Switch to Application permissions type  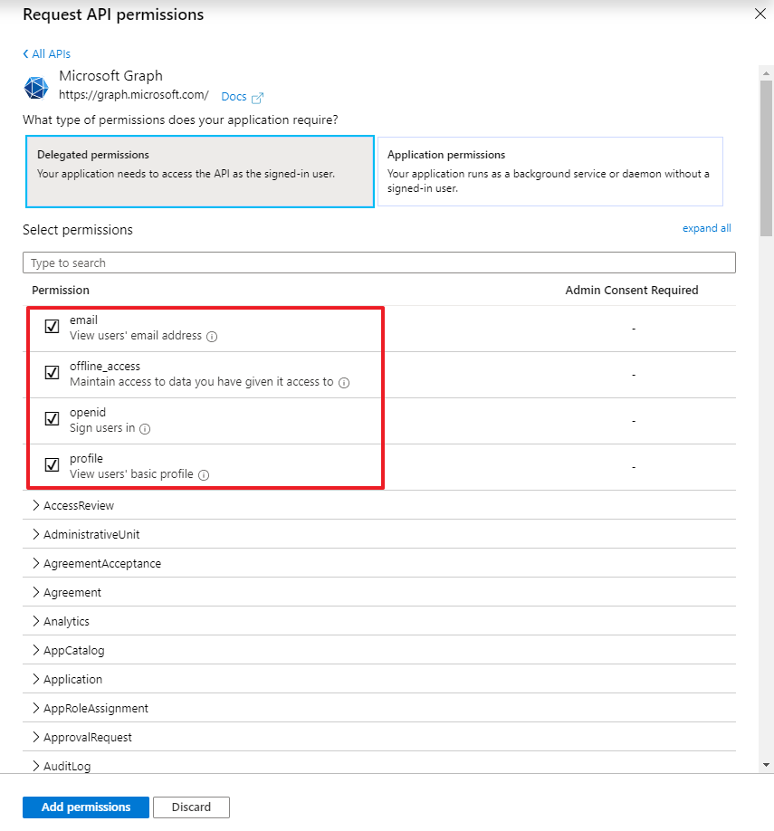[x=549, y=172]
